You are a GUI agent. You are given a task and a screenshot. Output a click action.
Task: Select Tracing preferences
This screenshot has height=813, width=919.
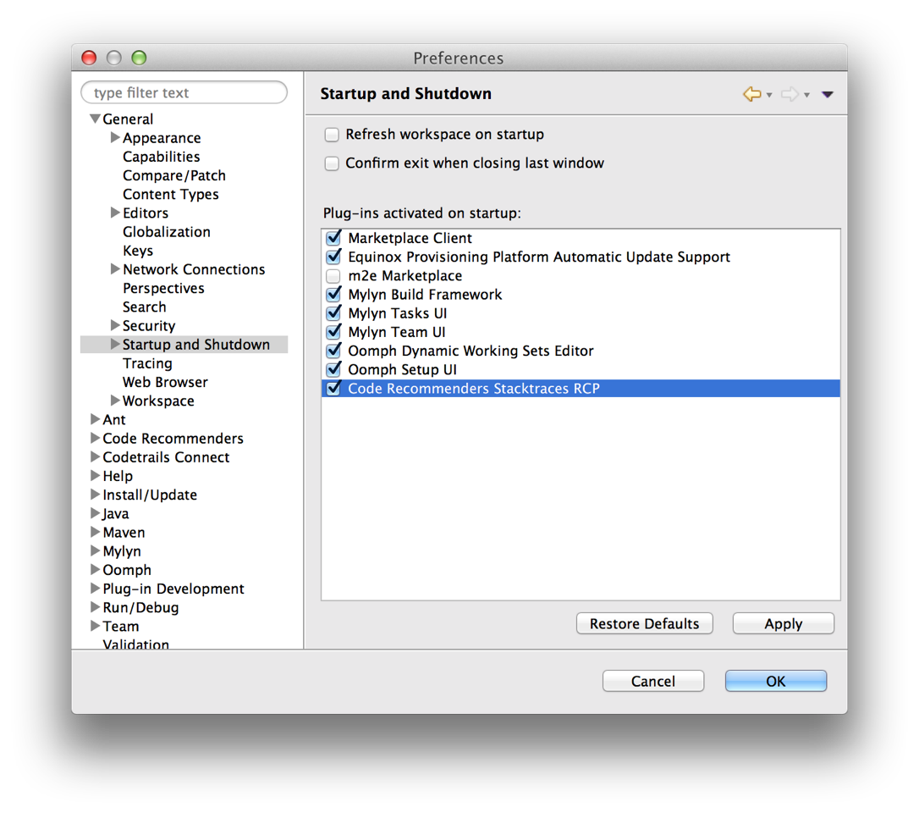(x=147, y=363)
